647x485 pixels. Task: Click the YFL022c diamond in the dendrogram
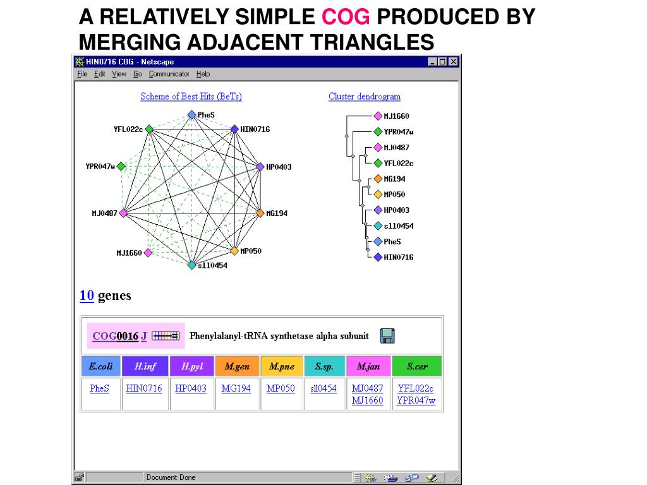coord(378,164)
